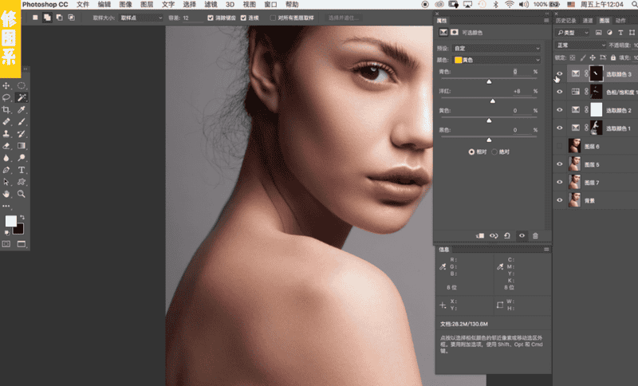Change screen mode from toolbar bottom
Image resolution: width=638 pixels, height=386 pixels.
(22, 244)
